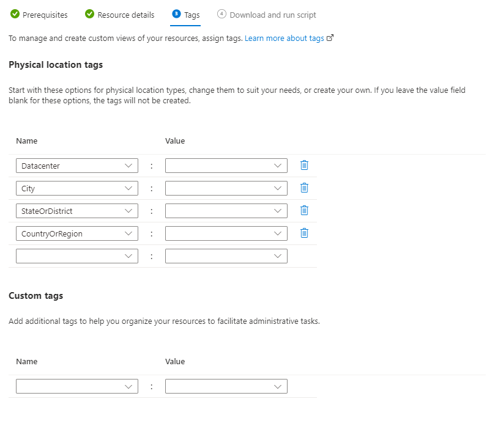The width and height of the screenshot is (487, 429).
Task: Open the Learn more about tags link
Action: (284, 38)
